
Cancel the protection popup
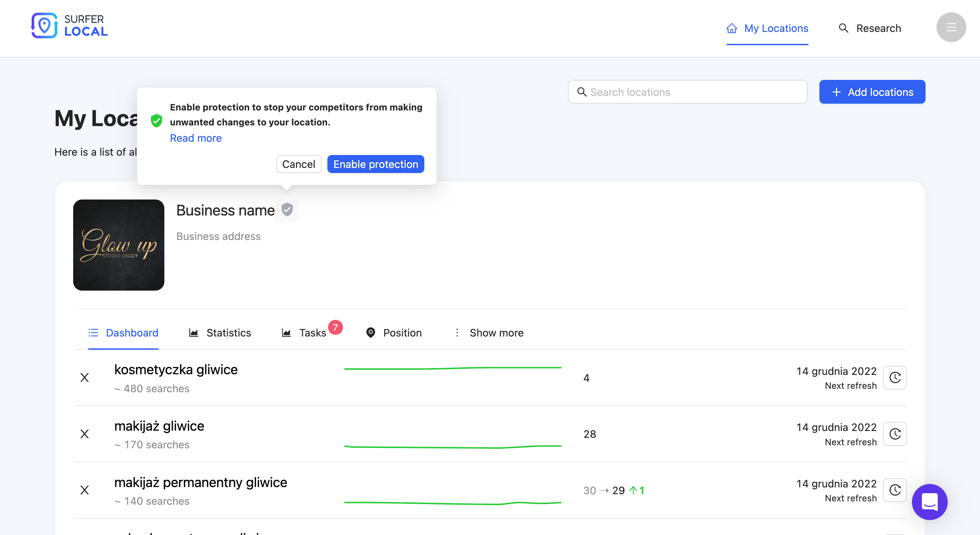[x=298, y=164]
